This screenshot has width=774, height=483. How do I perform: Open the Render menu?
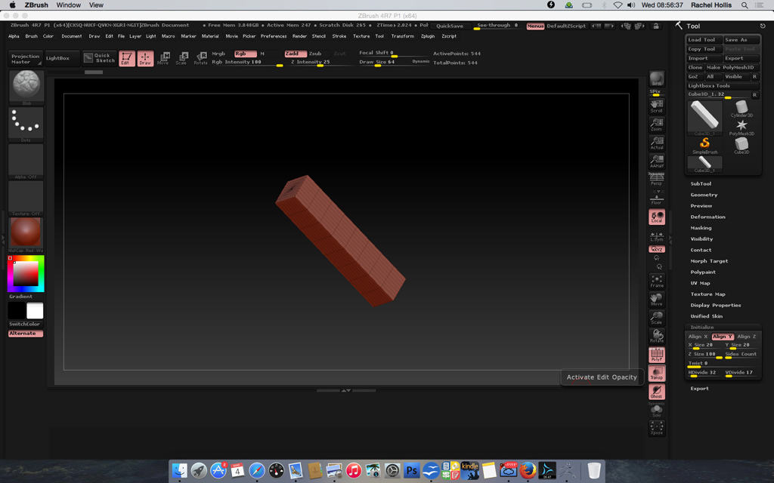299,36
